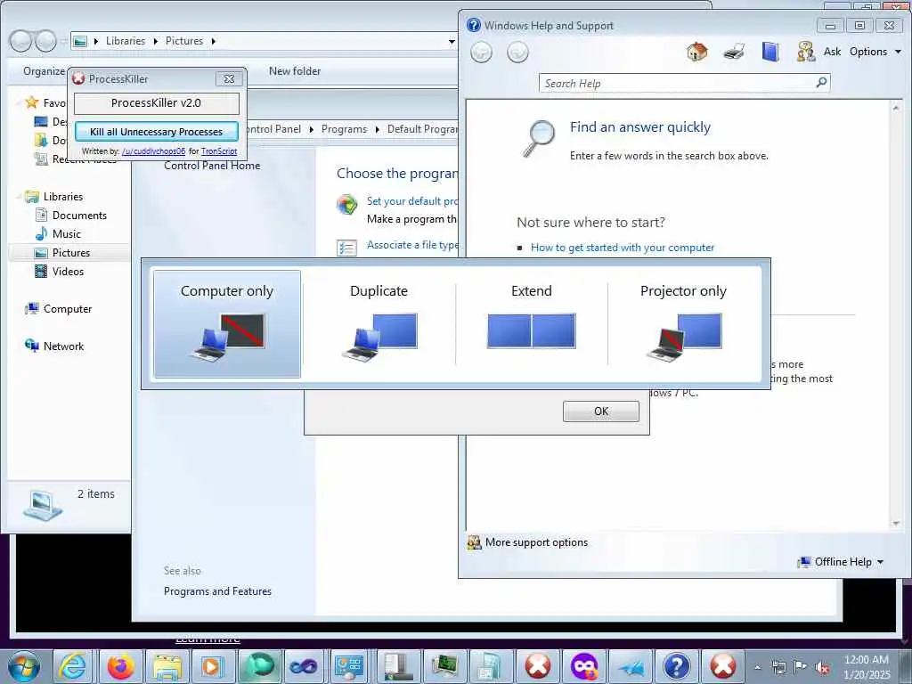Click Control Panel Home link

212,166
